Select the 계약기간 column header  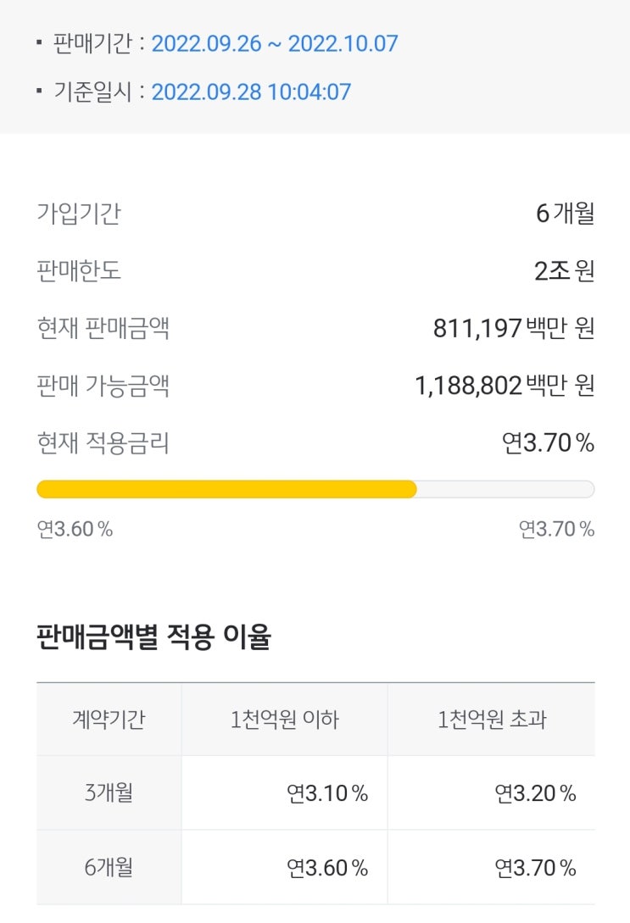click(109, 720)
